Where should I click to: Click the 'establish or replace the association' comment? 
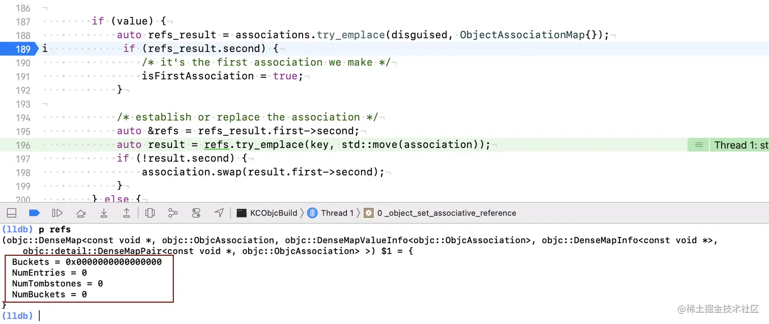(x=248, y=117)
